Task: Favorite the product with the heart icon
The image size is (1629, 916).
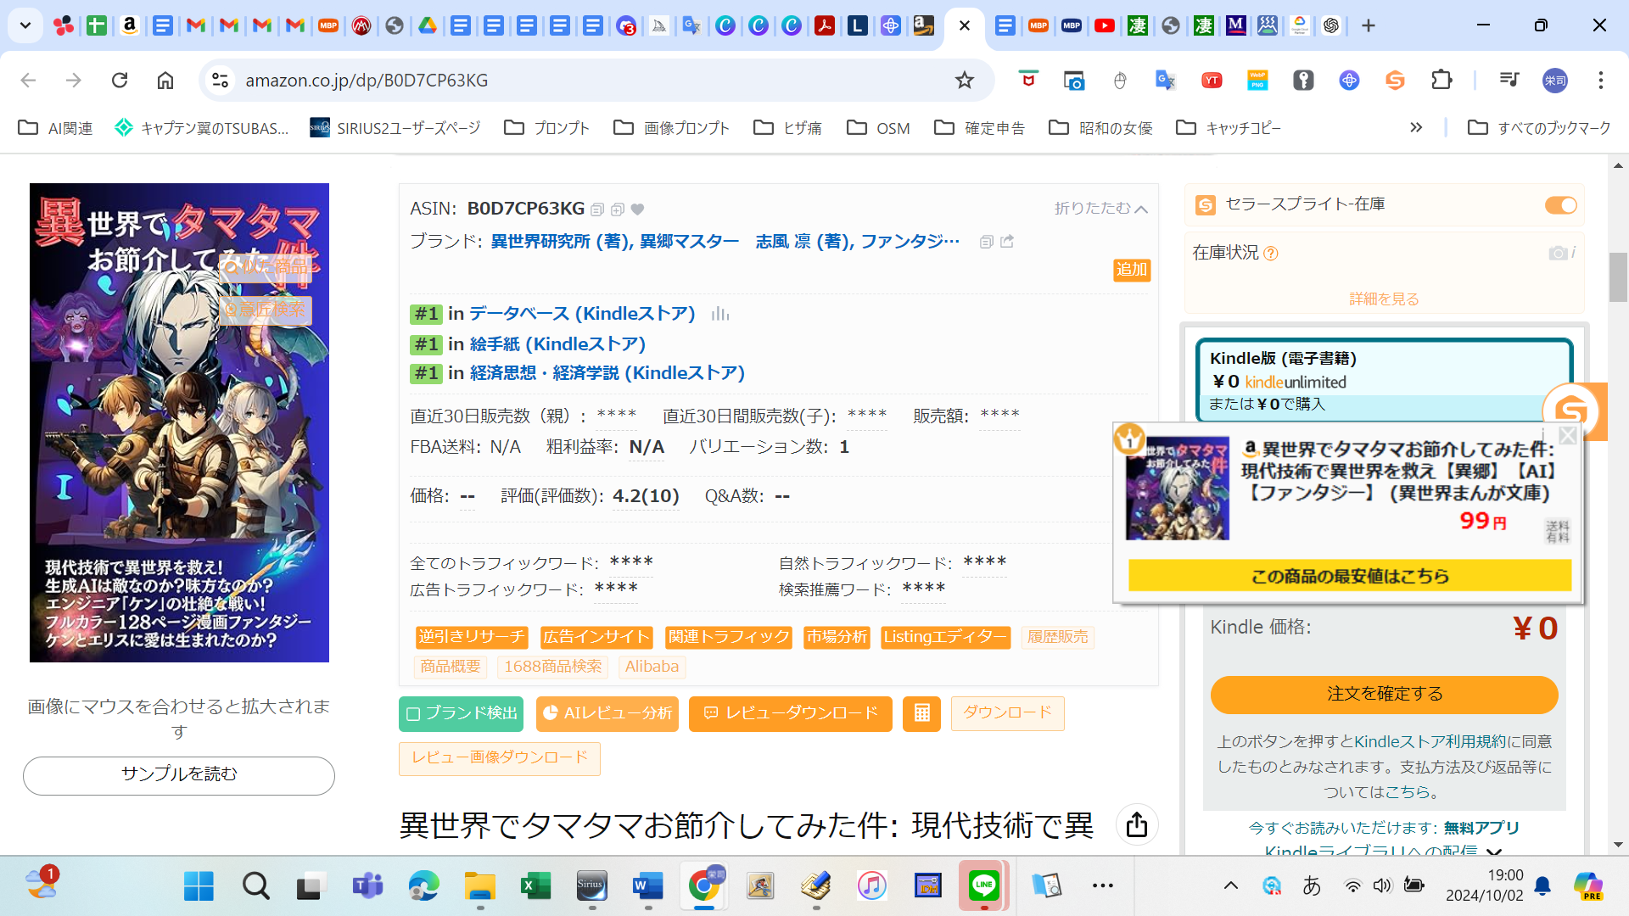Action: (638, 209)
